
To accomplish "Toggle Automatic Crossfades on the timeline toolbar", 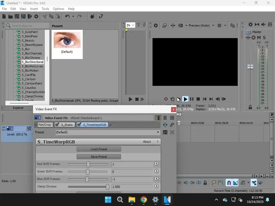I will coord(236,183).
